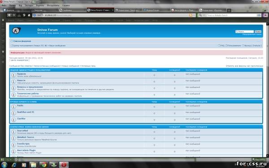The height and width of the screenshot is (168, 269).
Task: Open Internet Explorer from the taskbar
Action: [14, 165]
